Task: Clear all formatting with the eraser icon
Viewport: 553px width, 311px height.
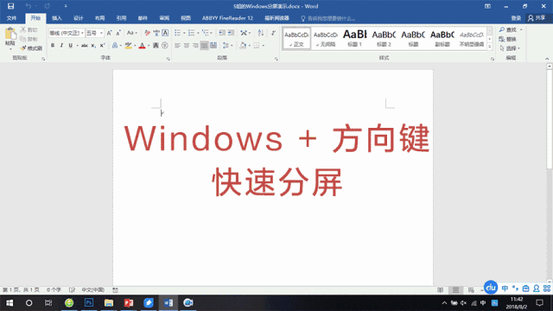Action: click(x=147, y=33)
